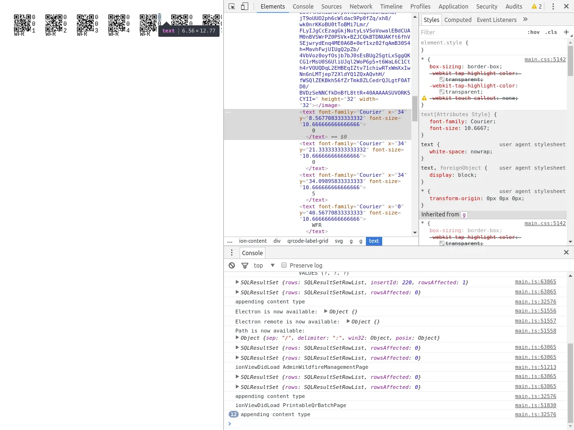This screenshot has width=574, height=430.
Task: Open the Security tab
Action: [x=487, y=6]
